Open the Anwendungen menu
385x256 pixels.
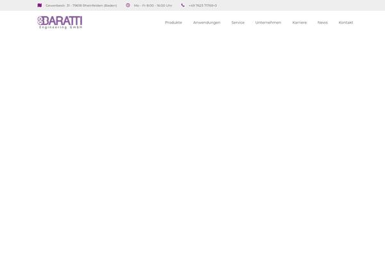(207, 22)
